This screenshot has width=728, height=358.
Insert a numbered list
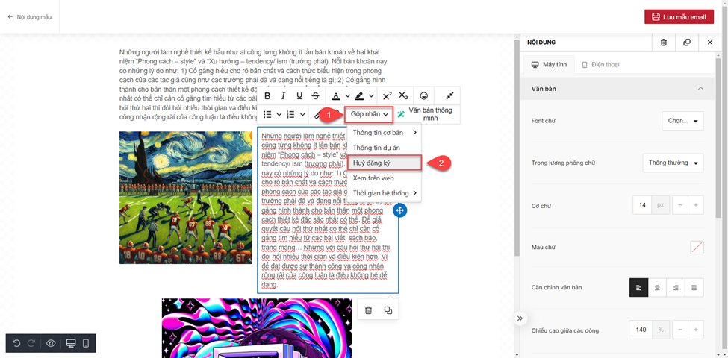[x=291, y=114]
